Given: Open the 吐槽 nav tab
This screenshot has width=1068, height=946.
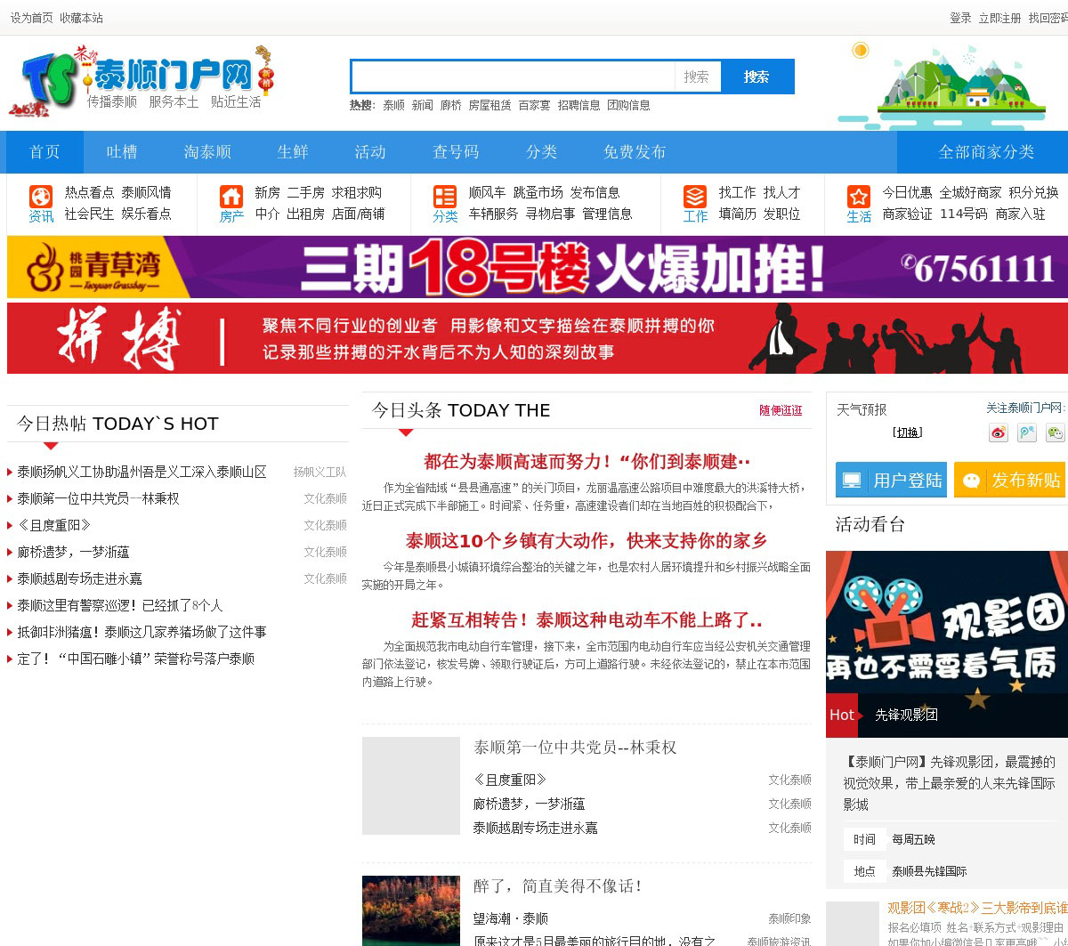Looking at the screenshot, I should [122, 152].
